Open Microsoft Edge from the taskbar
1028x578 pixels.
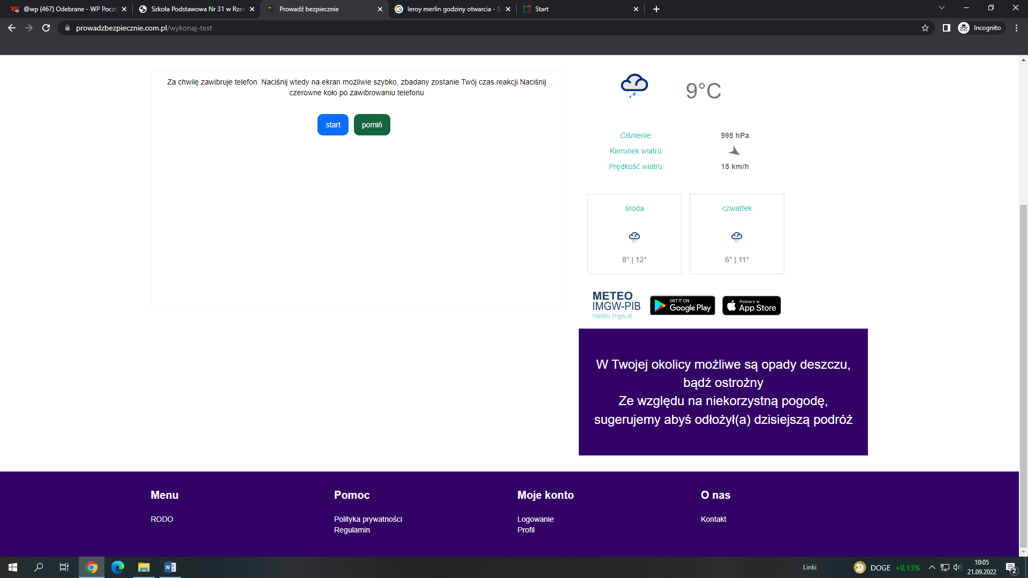(117, 567)
